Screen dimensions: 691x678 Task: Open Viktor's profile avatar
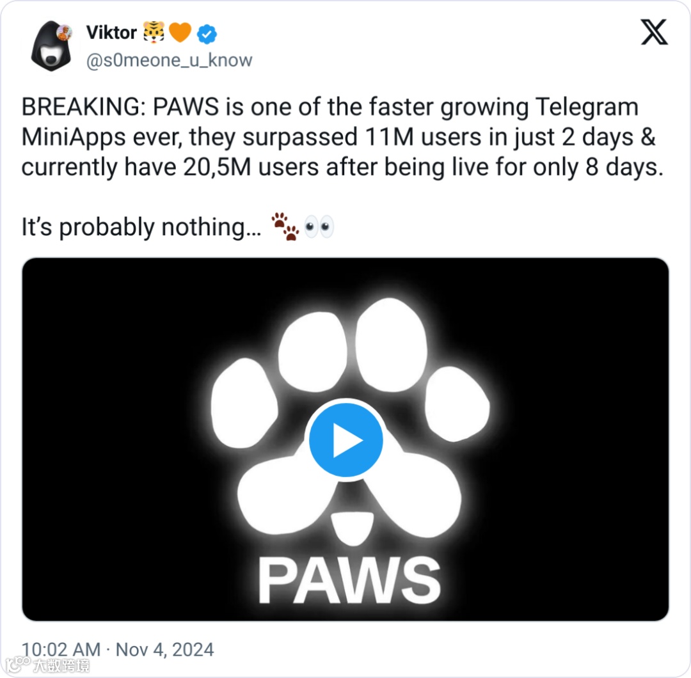click(x=51, y=46)
